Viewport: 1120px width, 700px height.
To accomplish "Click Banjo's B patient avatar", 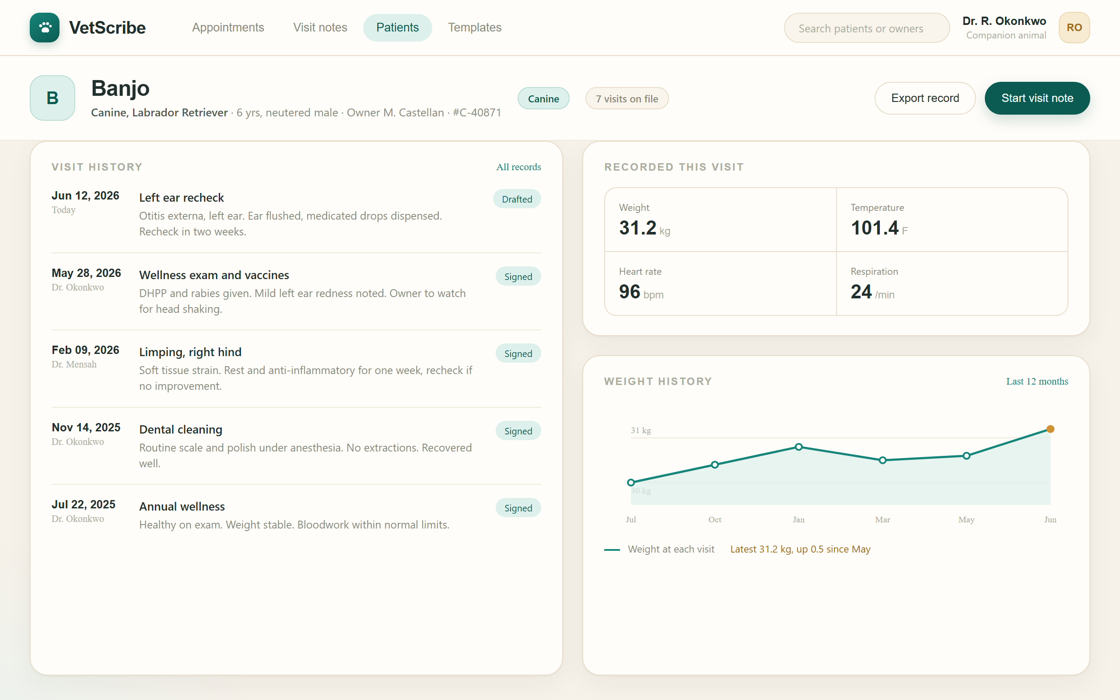I will [52, 98].
